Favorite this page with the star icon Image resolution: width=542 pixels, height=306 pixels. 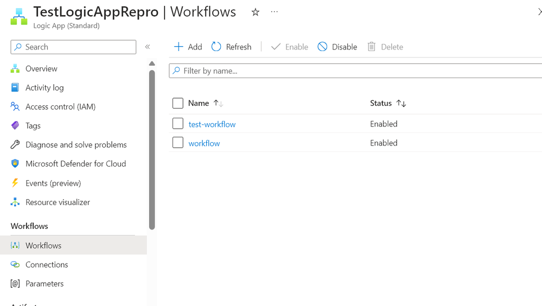click(x=255, y=12)
